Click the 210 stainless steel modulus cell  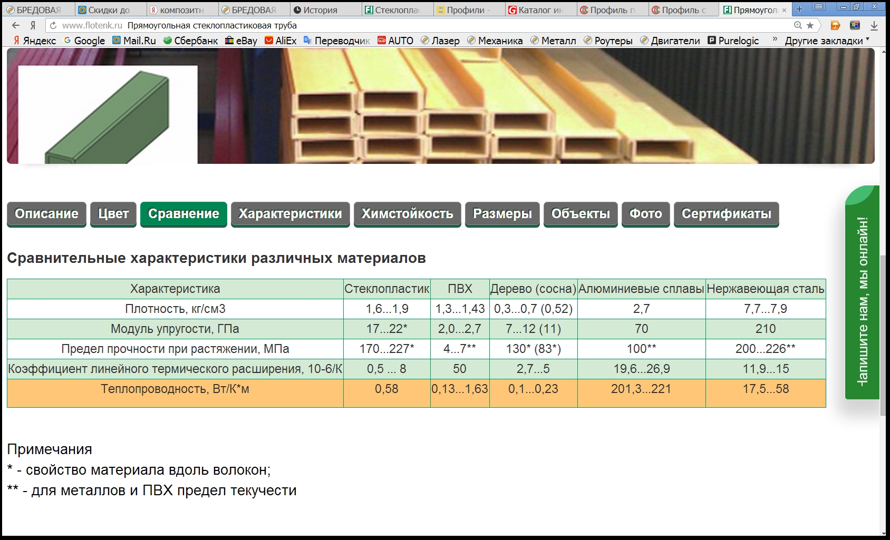(x=766, y=329)
